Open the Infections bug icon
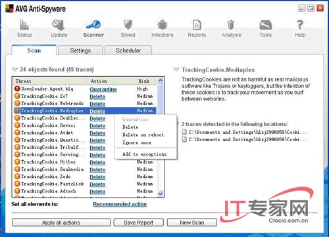Screen dimensions: 329x237 click(163, 25)
